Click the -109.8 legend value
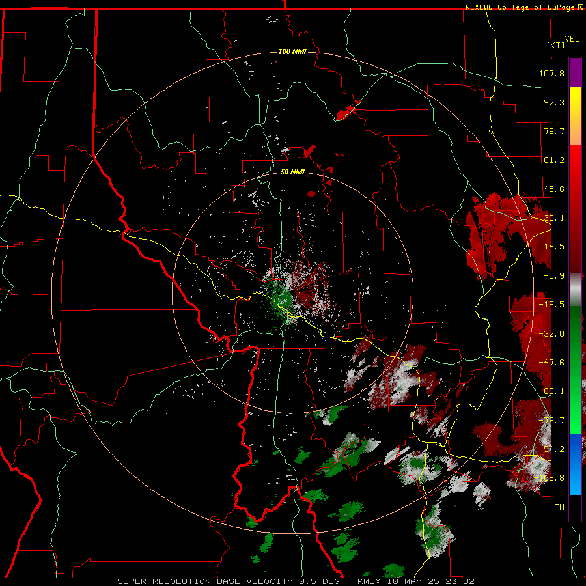The height and width of the screenshot is (586, 586). click(549, 478)
